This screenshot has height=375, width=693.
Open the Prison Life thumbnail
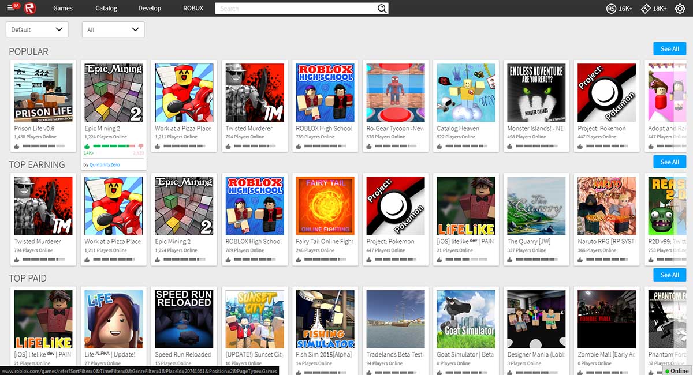(43, 92)
